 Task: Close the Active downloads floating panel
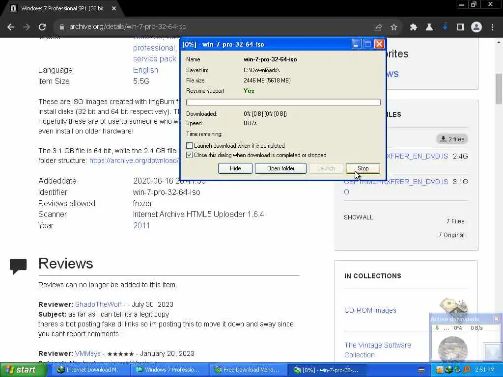coord(496,319)
